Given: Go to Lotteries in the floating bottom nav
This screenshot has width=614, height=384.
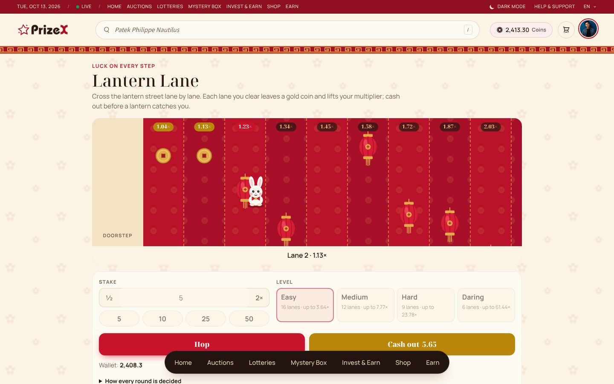Looking at the screenshot, I should 262,363.
